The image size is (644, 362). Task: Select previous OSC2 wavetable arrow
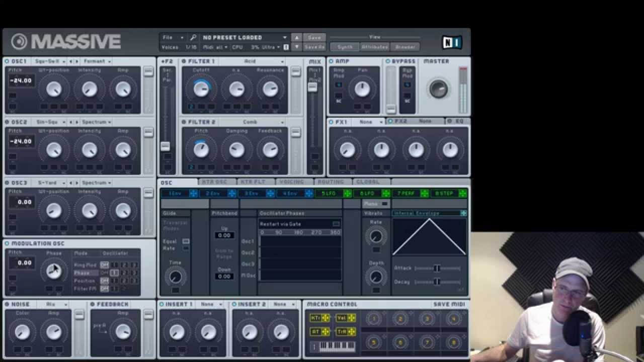[70, 122]
